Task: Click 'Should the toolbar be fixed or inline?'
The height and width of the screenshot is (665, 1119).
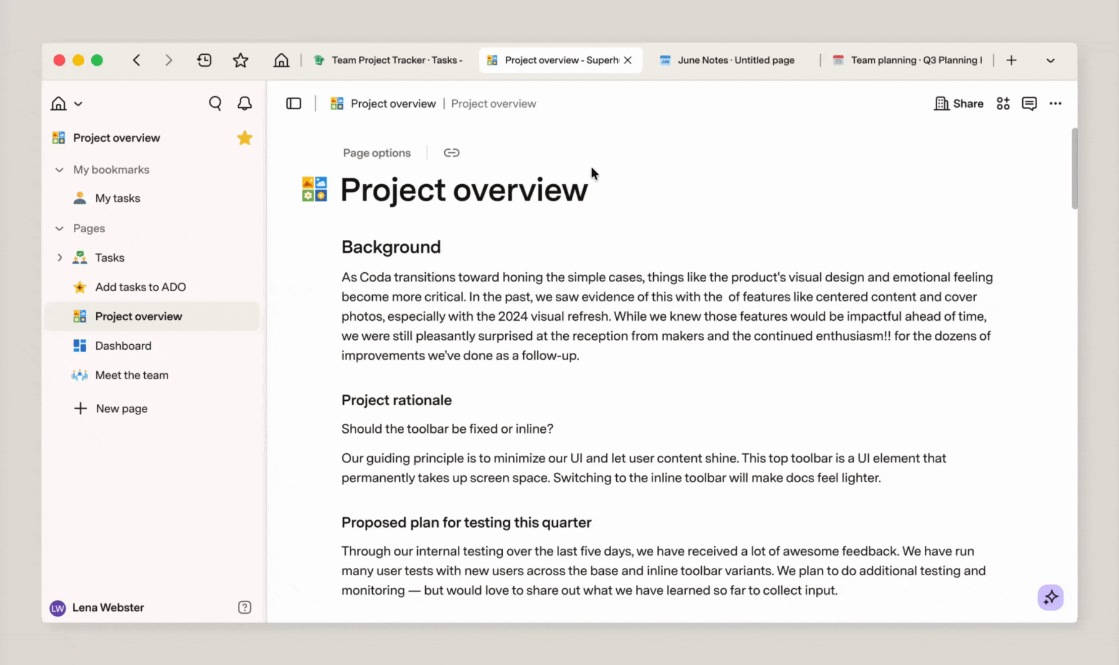Action: pyautogui.click(x=447, y=429)
